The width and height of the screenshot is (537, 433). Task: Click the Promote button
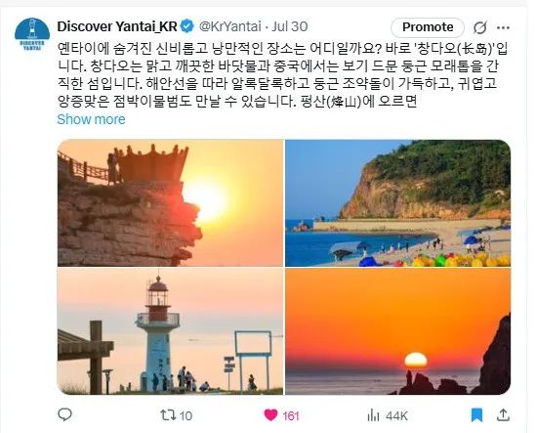pos(428,27)
